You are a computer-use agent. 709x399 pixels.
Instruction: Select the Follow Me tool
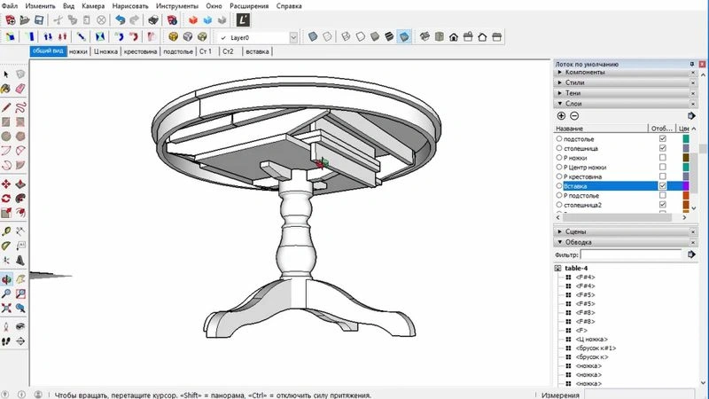[20, 199]
